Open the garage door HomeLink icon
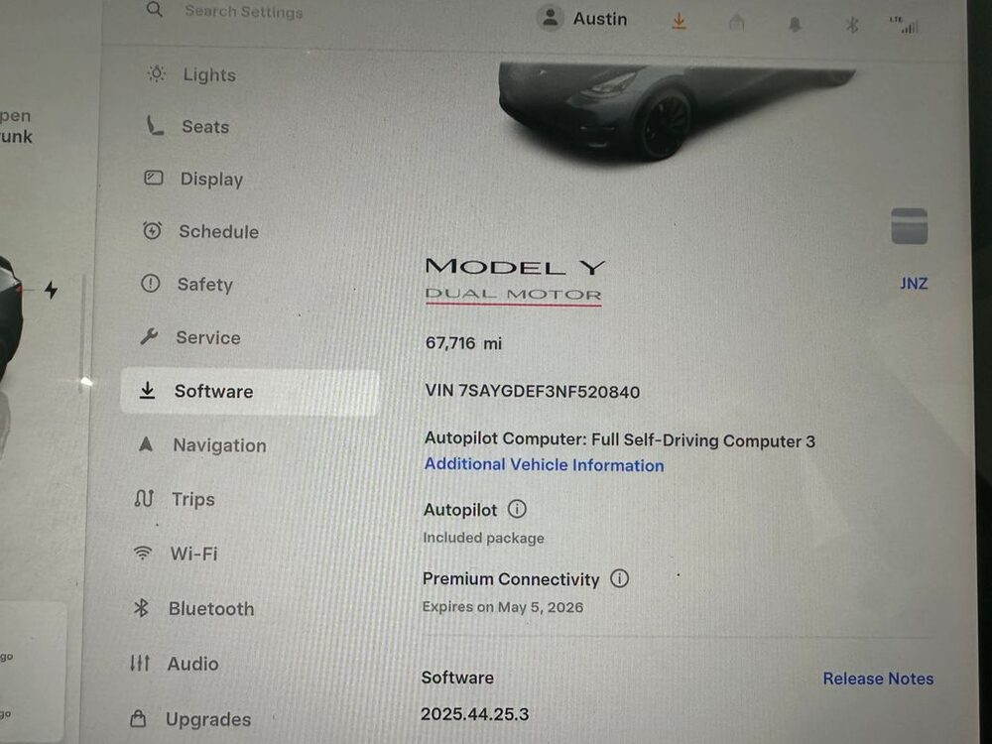The height and width of the screenshot is (744, 992). pos(736,23)
